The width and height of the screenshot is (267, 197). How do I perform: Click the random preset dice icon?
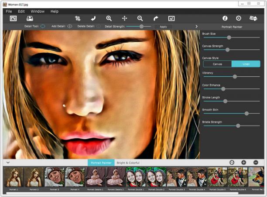[x=253, y=18]
